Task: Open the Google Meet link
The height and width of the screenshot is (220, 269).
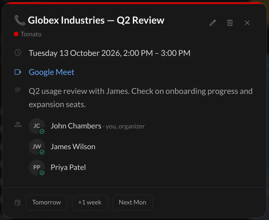Action: point(51,72)
